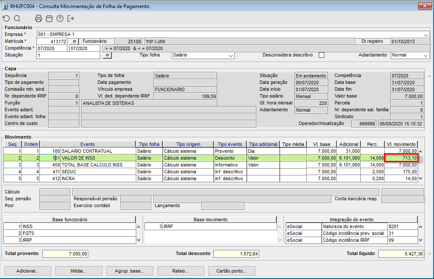Click lookup arrows next to Situação
The image size is (434, 279).
[x=107, y=55]
